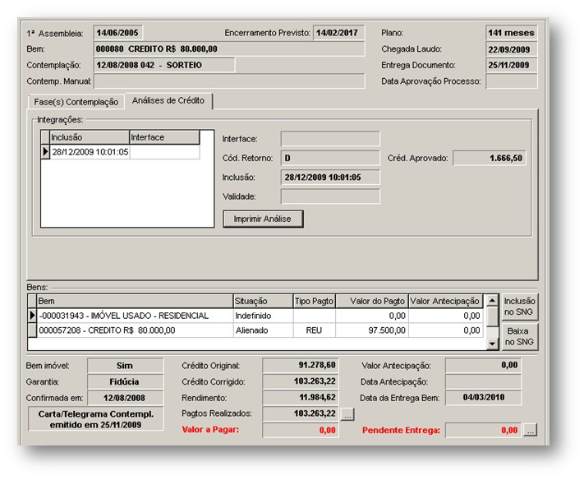Click the empty Interface field
The width and height of the screenshot is (584, 480).
click(x=330, y=139)
